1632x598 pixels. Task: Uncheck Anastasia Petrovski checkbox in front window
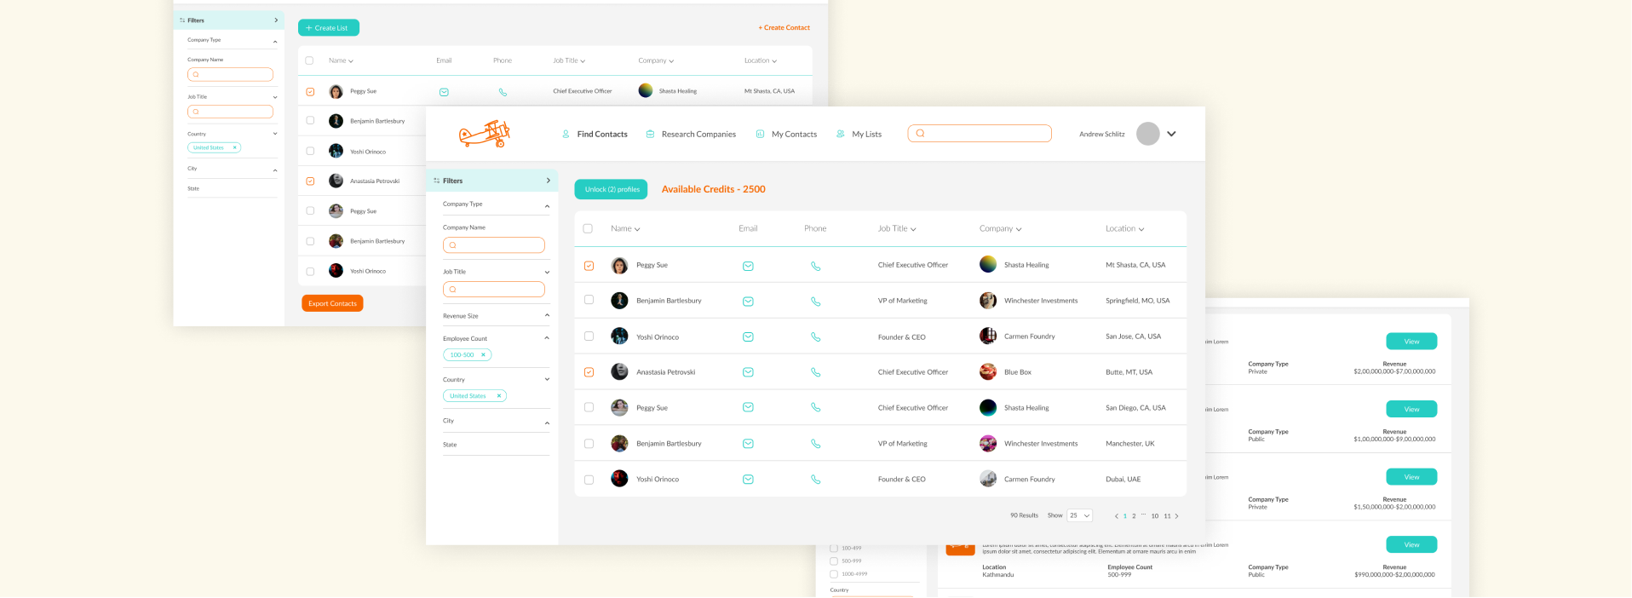click(x=589, y=372)
